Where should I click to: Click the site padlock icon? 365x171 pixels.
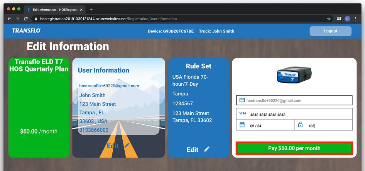pyautogui.click(x=36, y=19)
